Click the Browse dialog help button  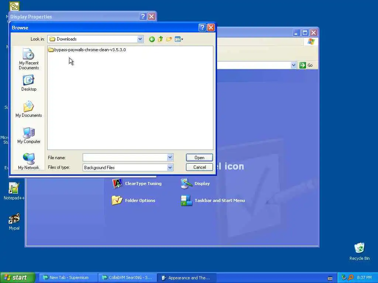202,28
